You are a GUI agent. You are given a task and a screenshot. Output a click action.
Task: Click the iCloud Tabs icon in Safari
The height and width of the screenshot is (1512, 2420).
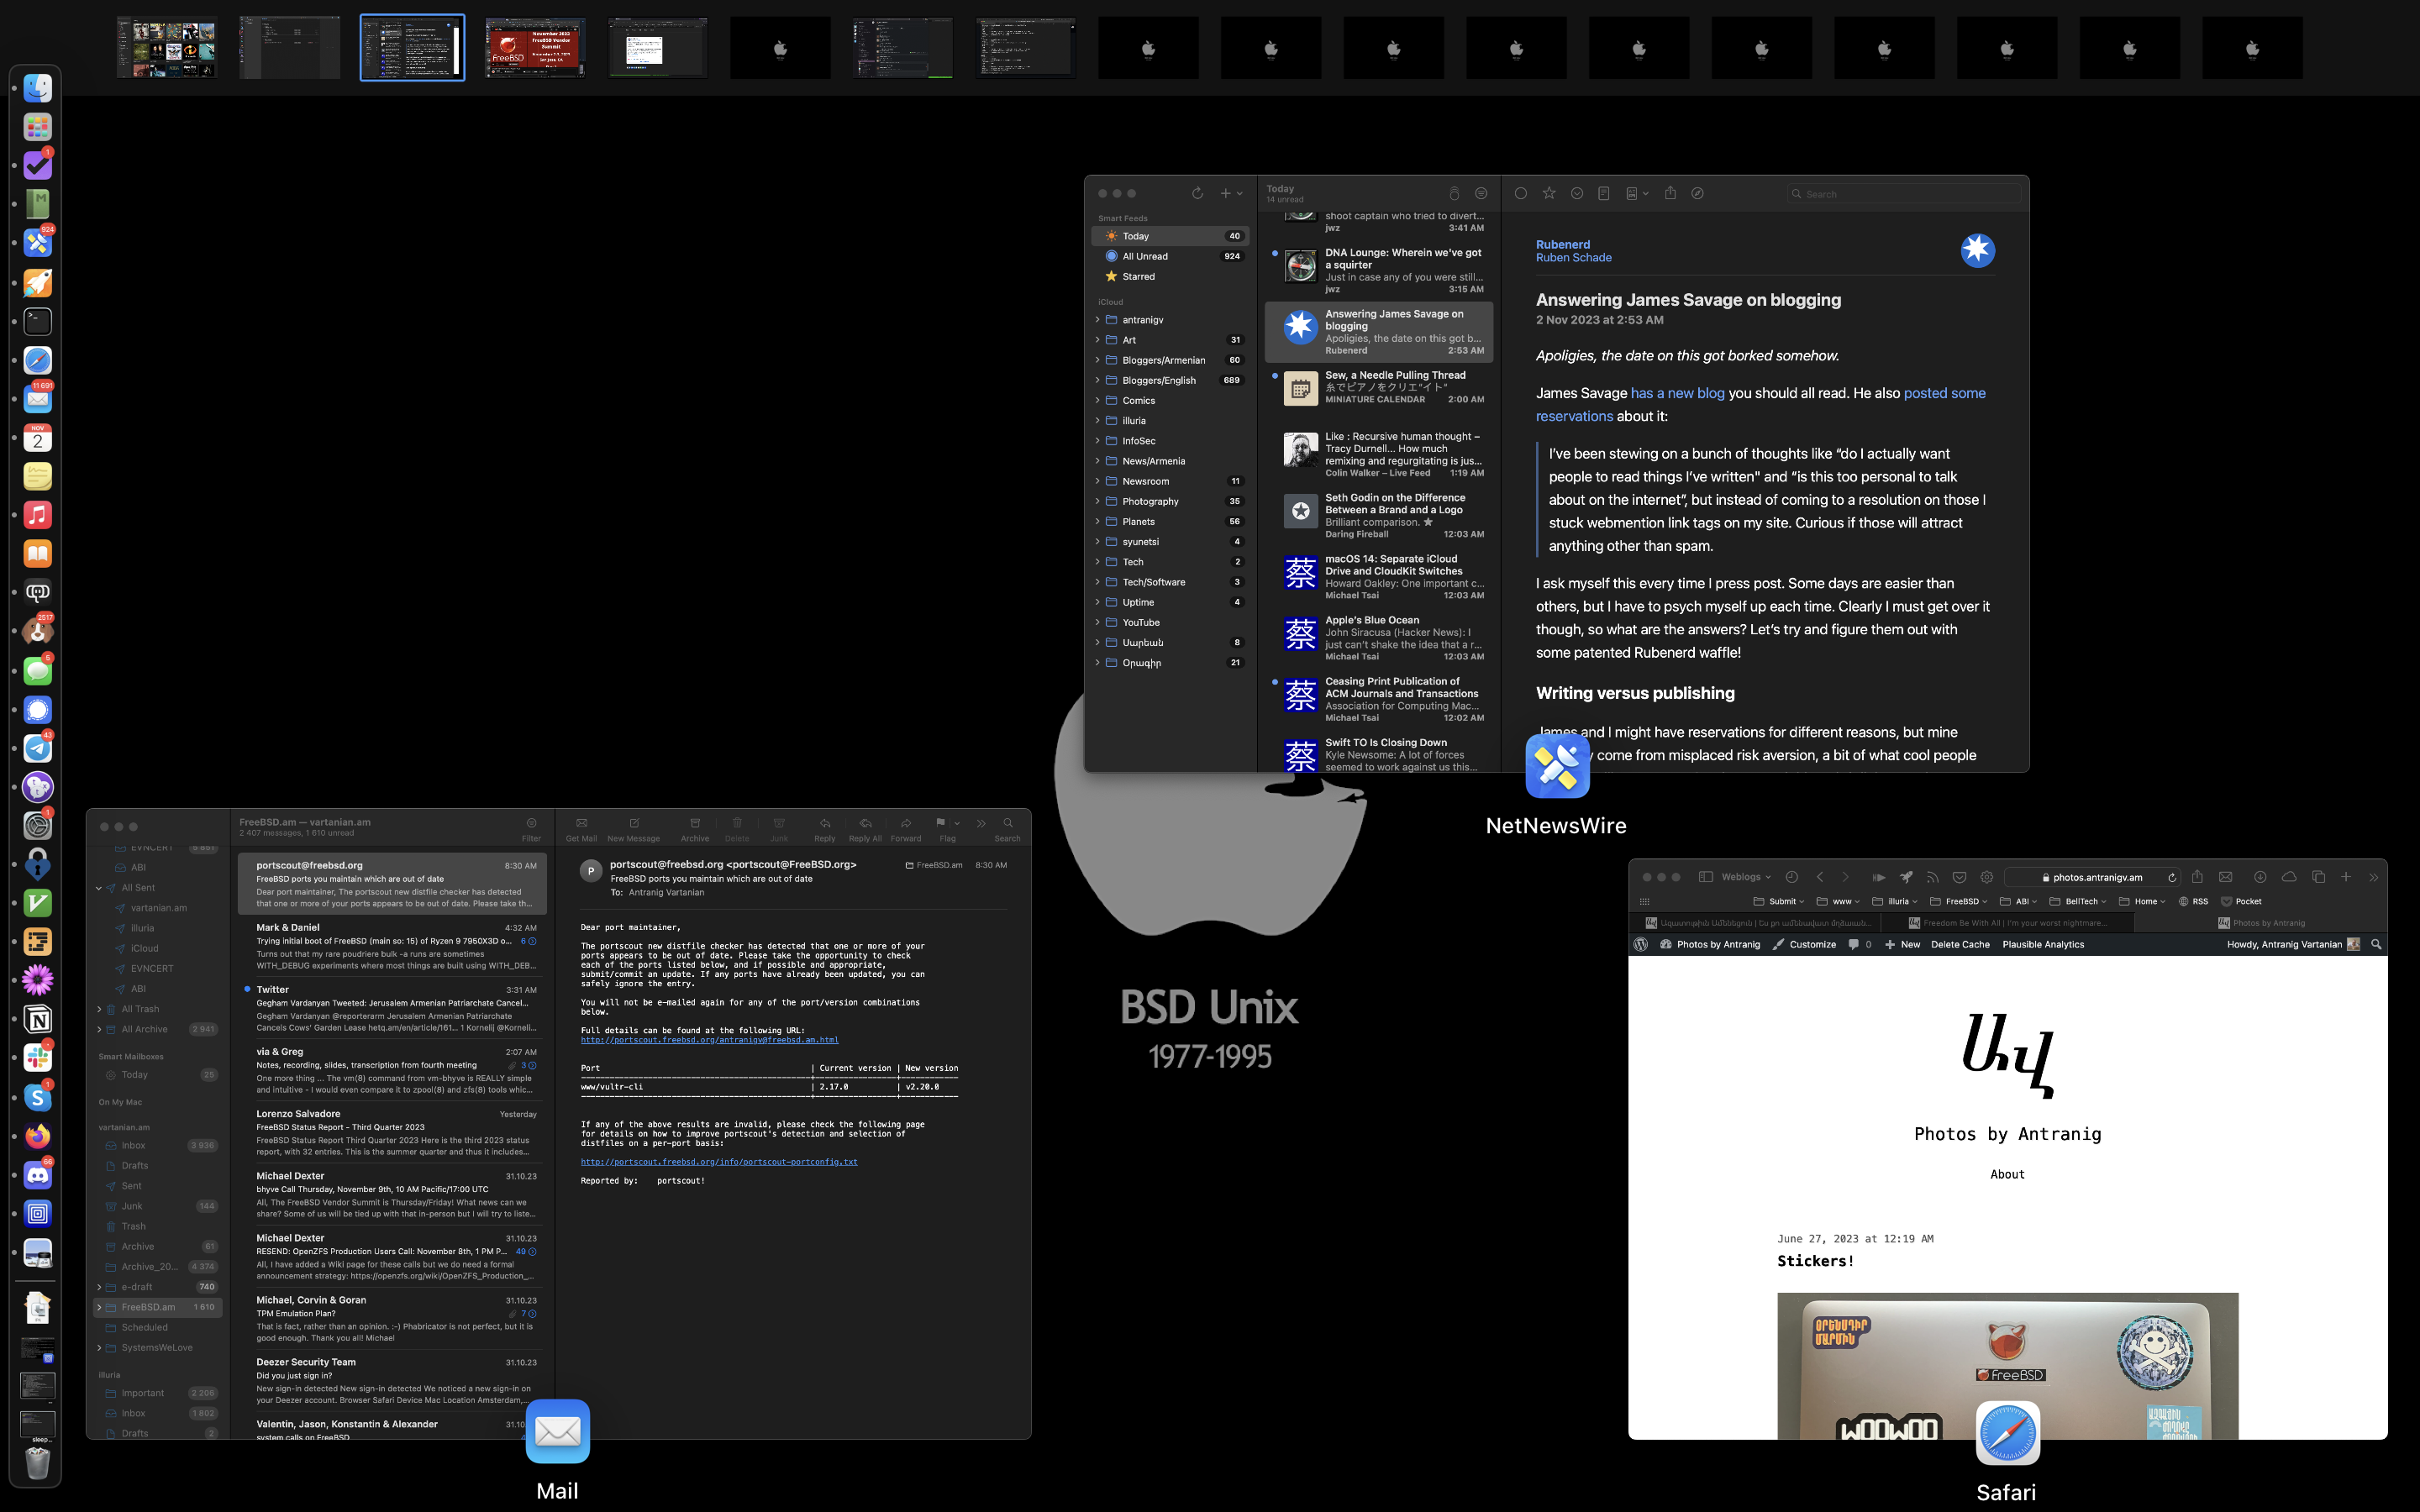(x=2289, y=877)
